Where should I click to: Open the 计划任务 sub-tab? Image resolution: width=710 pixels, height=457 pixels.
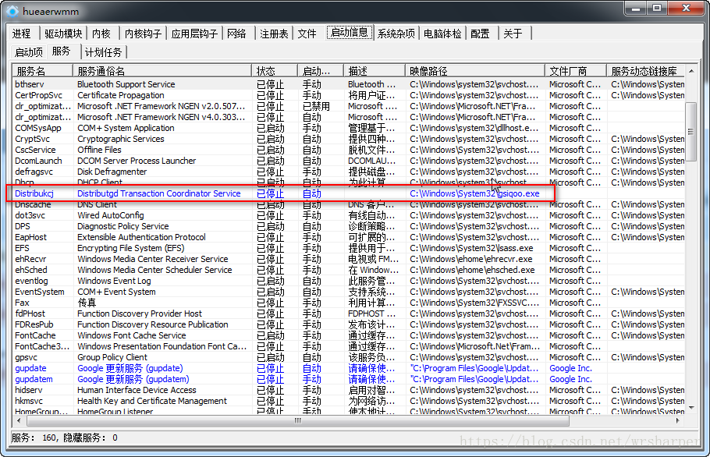[104, 52]
